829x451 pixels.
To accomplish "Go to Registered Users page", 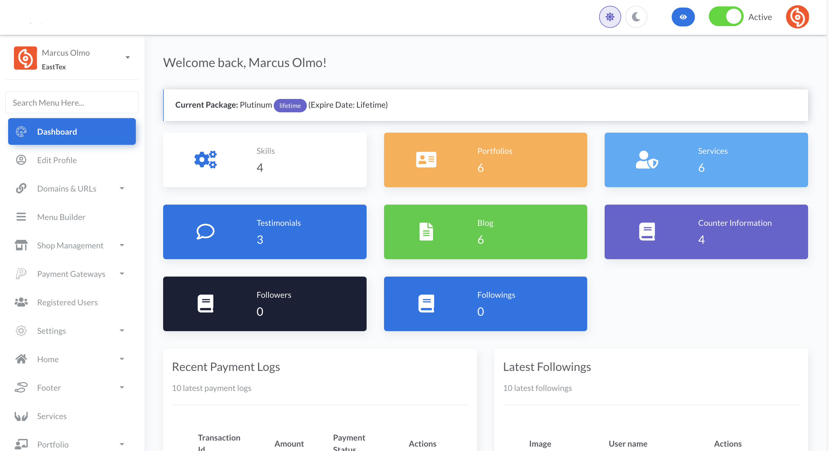I will [x=67, y=302].
